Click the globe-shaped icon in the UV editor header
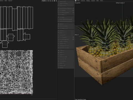 click(54, 1)
